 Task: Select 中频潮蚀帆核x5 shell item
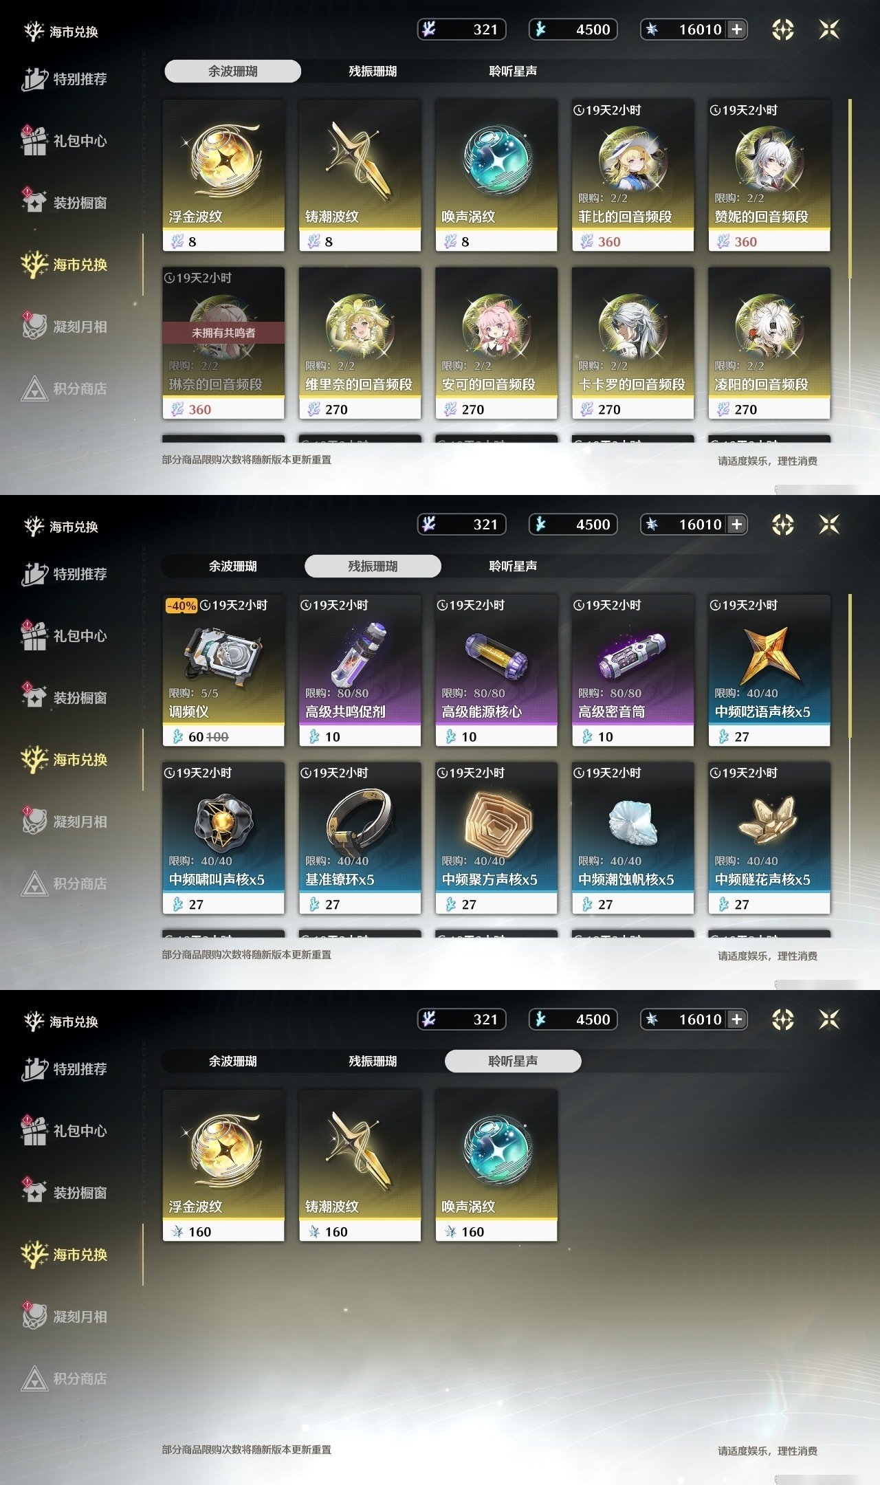point(632,838)
